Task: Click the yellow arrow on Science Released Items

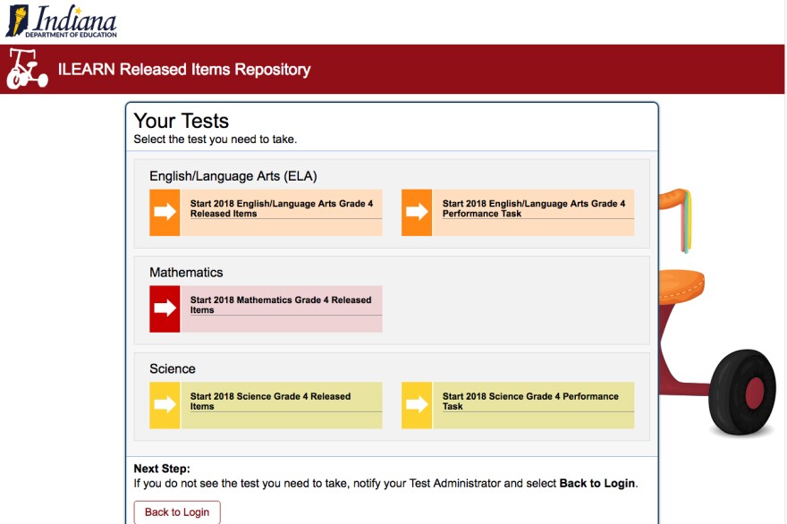Action: [165, 402]
